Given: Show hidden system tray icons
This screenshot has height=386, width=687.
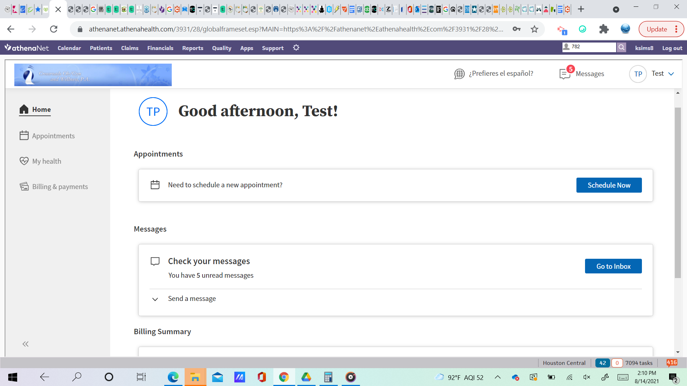Looking at the screenshot, I should [498, 377].
